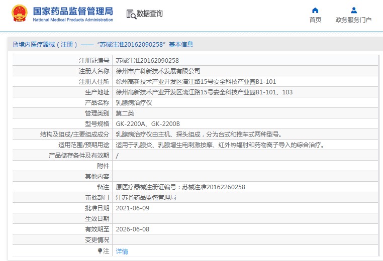Click the 注册人名称 label
383x261 pixels.
(94, 71)
